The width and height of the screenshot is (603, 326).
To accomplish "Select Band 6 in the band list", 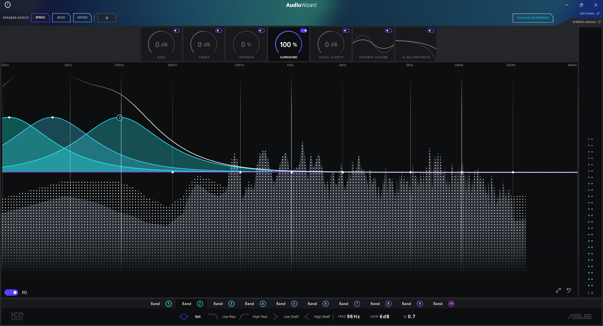I will pos(318,304).
